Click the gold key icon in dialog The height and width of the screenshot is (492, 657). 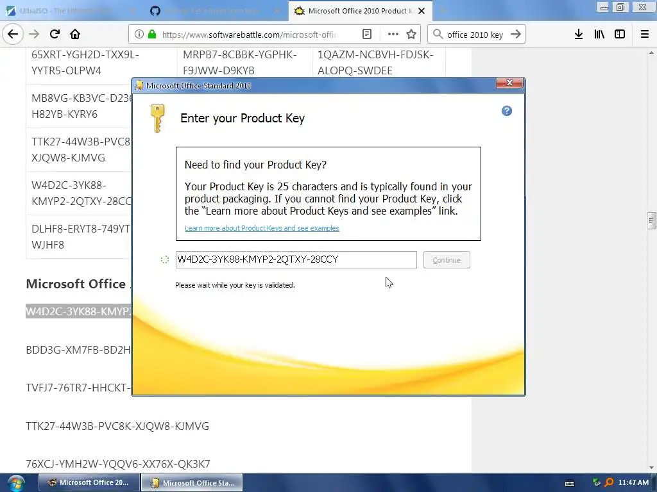point(158,119)
